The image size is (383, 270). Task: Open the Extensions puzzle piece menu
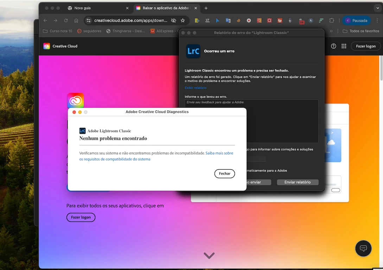[331, 20]
